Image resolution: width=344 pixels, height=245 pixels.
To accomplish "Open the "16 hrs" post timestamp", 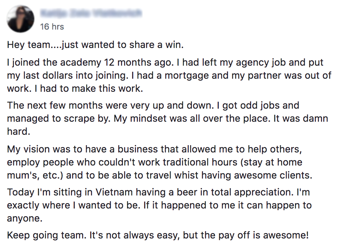I will [52, 27].
